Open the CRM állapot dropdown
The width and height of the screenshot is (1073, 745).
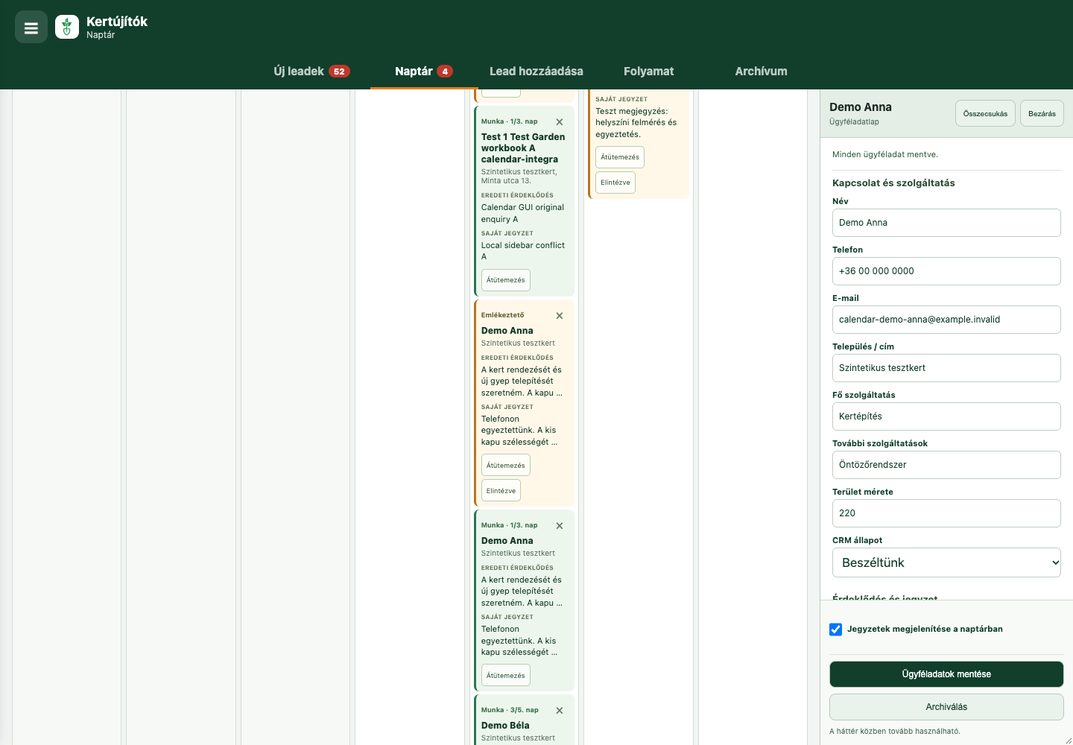[946, 562]
